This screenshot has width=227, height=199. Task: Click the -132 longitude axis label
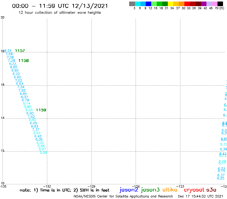(x=47, y=186)
